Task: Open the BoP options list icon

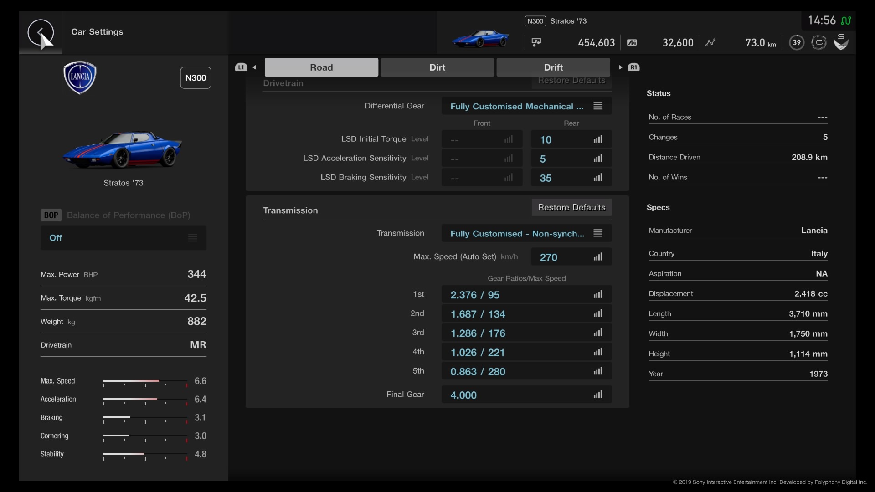Action: click(x=192, y=237)
